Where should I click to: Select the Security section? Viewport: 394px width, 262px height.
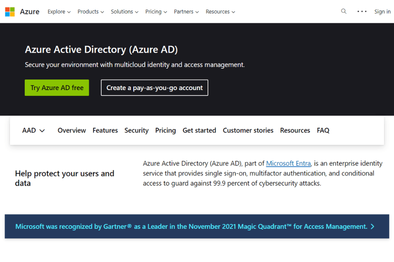(x=136, y=130)
